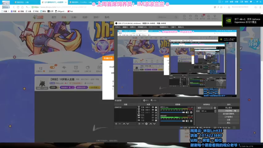Open the 视图(V) menu in OBS
Screen dimensions: 263x148
click(133, 27)
